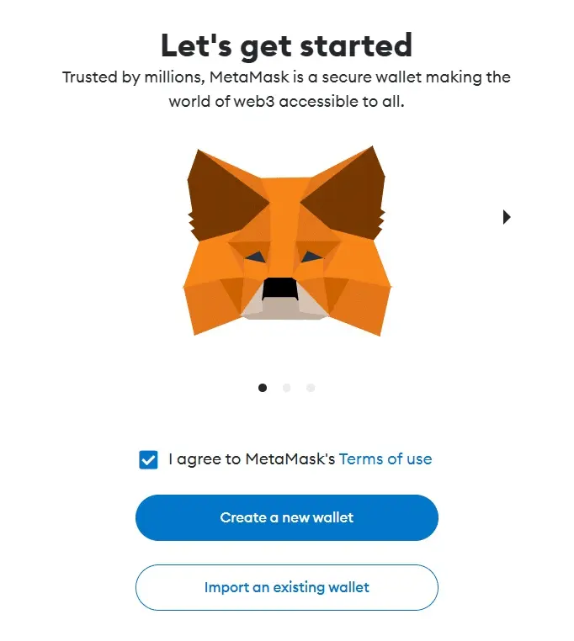
Task: Click the fox's right eye
Action: pyautogui.click(x=312, y=257)
